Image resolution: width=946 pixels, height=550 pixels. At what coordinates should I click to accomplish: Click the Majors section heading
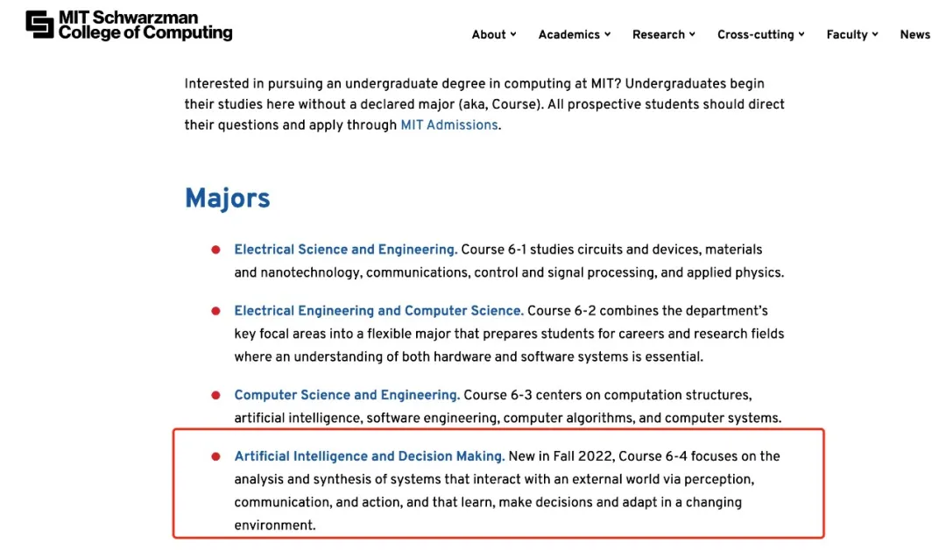pos(228,199)
